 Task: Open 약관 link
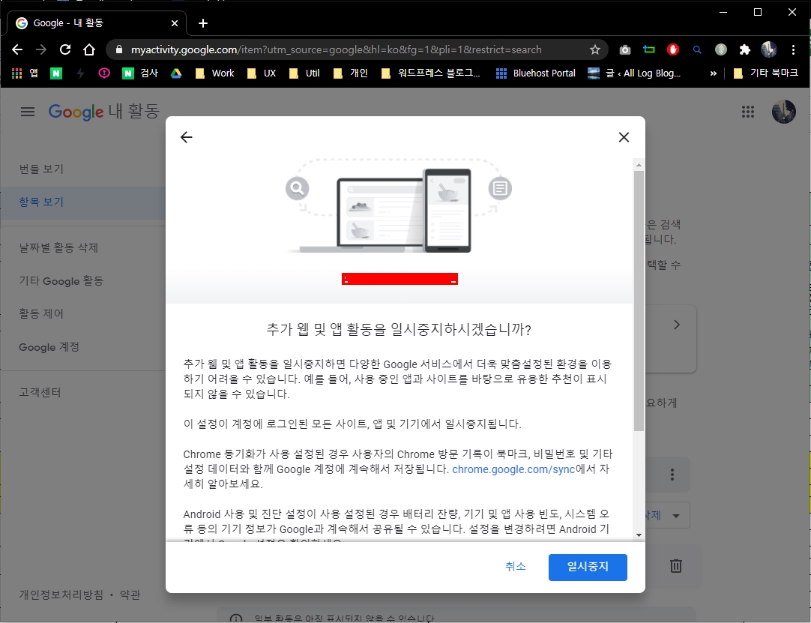point(130,595)
